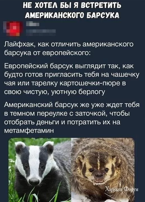Select the paragraph starting Европейский барсук выглядит
The height and width of the screenshot is (202, 145).
click(x=72, y=79)
